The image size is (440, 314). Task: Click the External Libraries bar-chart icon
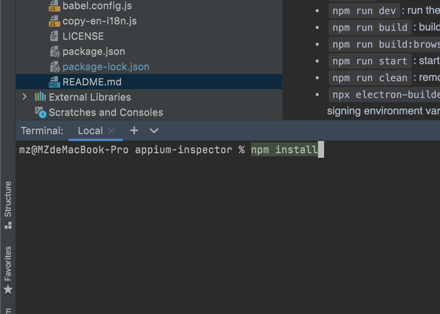point(40,97)
